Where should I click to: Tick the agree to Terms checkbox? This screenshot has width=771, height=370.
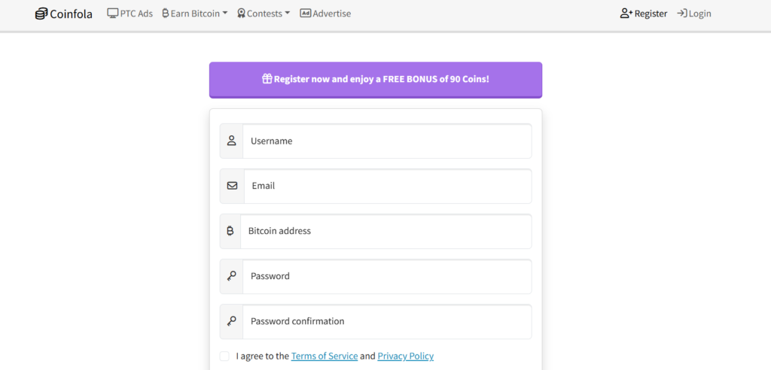(x=224, y=356)
